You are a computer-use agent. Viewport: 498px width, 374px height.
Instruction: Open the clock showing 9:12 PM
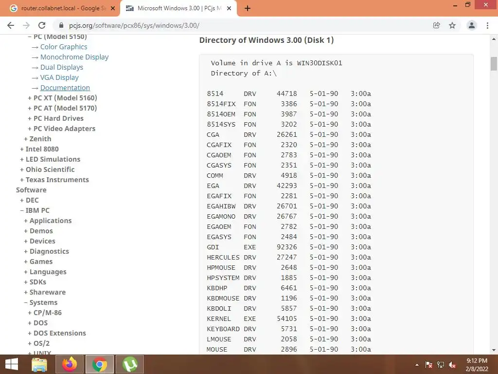click(477, 364)
